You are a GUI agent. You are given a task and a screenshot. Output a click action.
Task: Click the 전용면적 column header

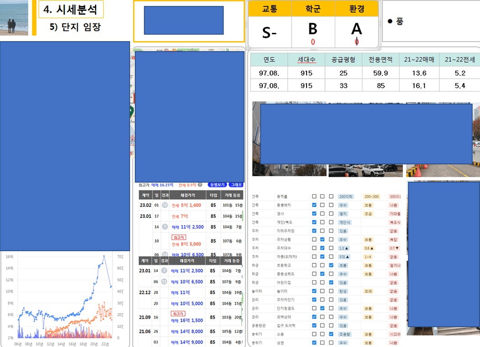[381, 60]
